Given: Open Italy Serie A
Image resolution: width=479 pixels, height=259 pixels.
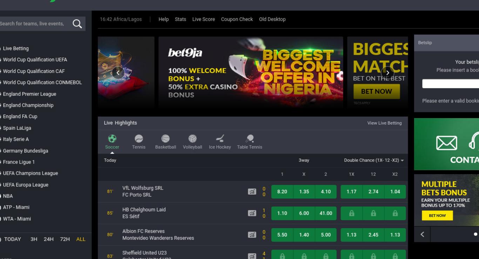Looking at the screenshot, I should click(x=16, y=139).
